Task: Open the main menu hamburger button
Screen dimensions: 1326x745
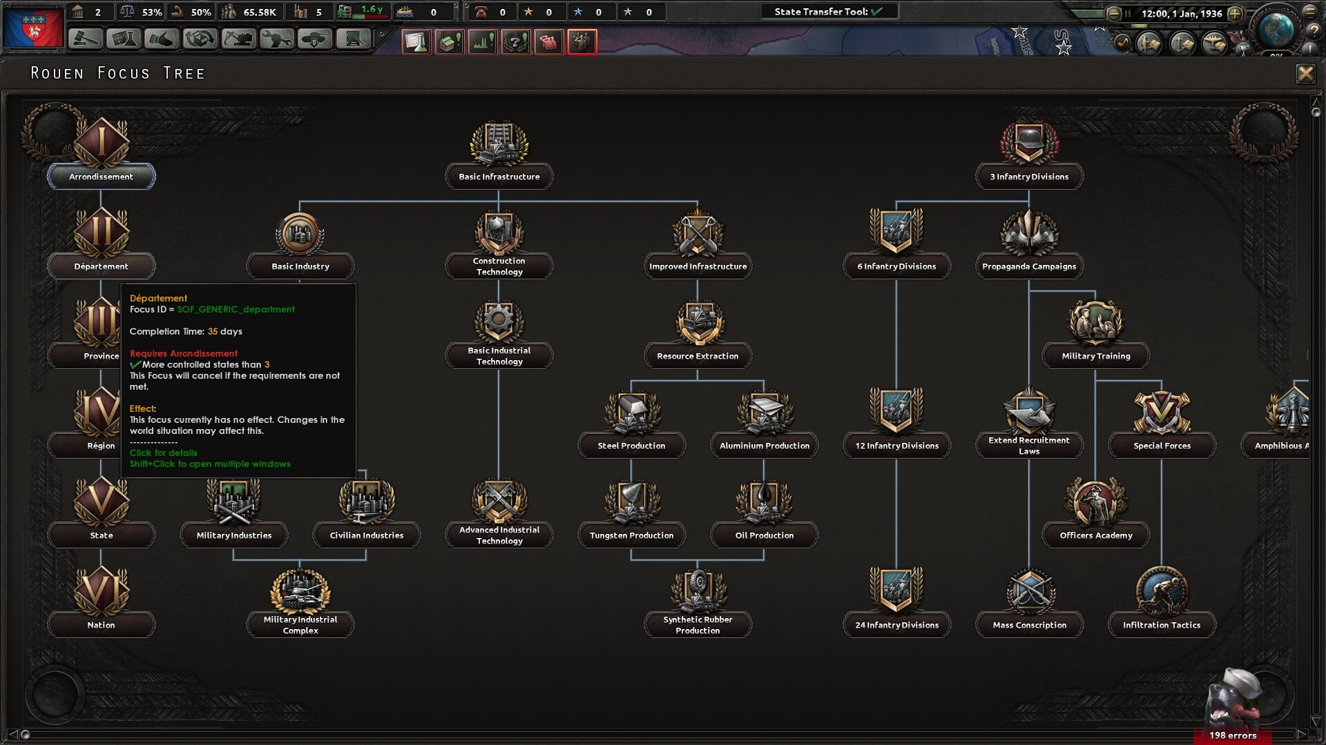Action: pyautogui.click(x=1310, y=12)
